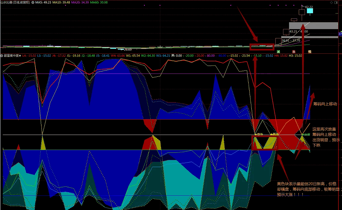Click the diamond icon at top right
Image resolution: width=342 pixels, height=210 pixels.
(x=331, y=2)
